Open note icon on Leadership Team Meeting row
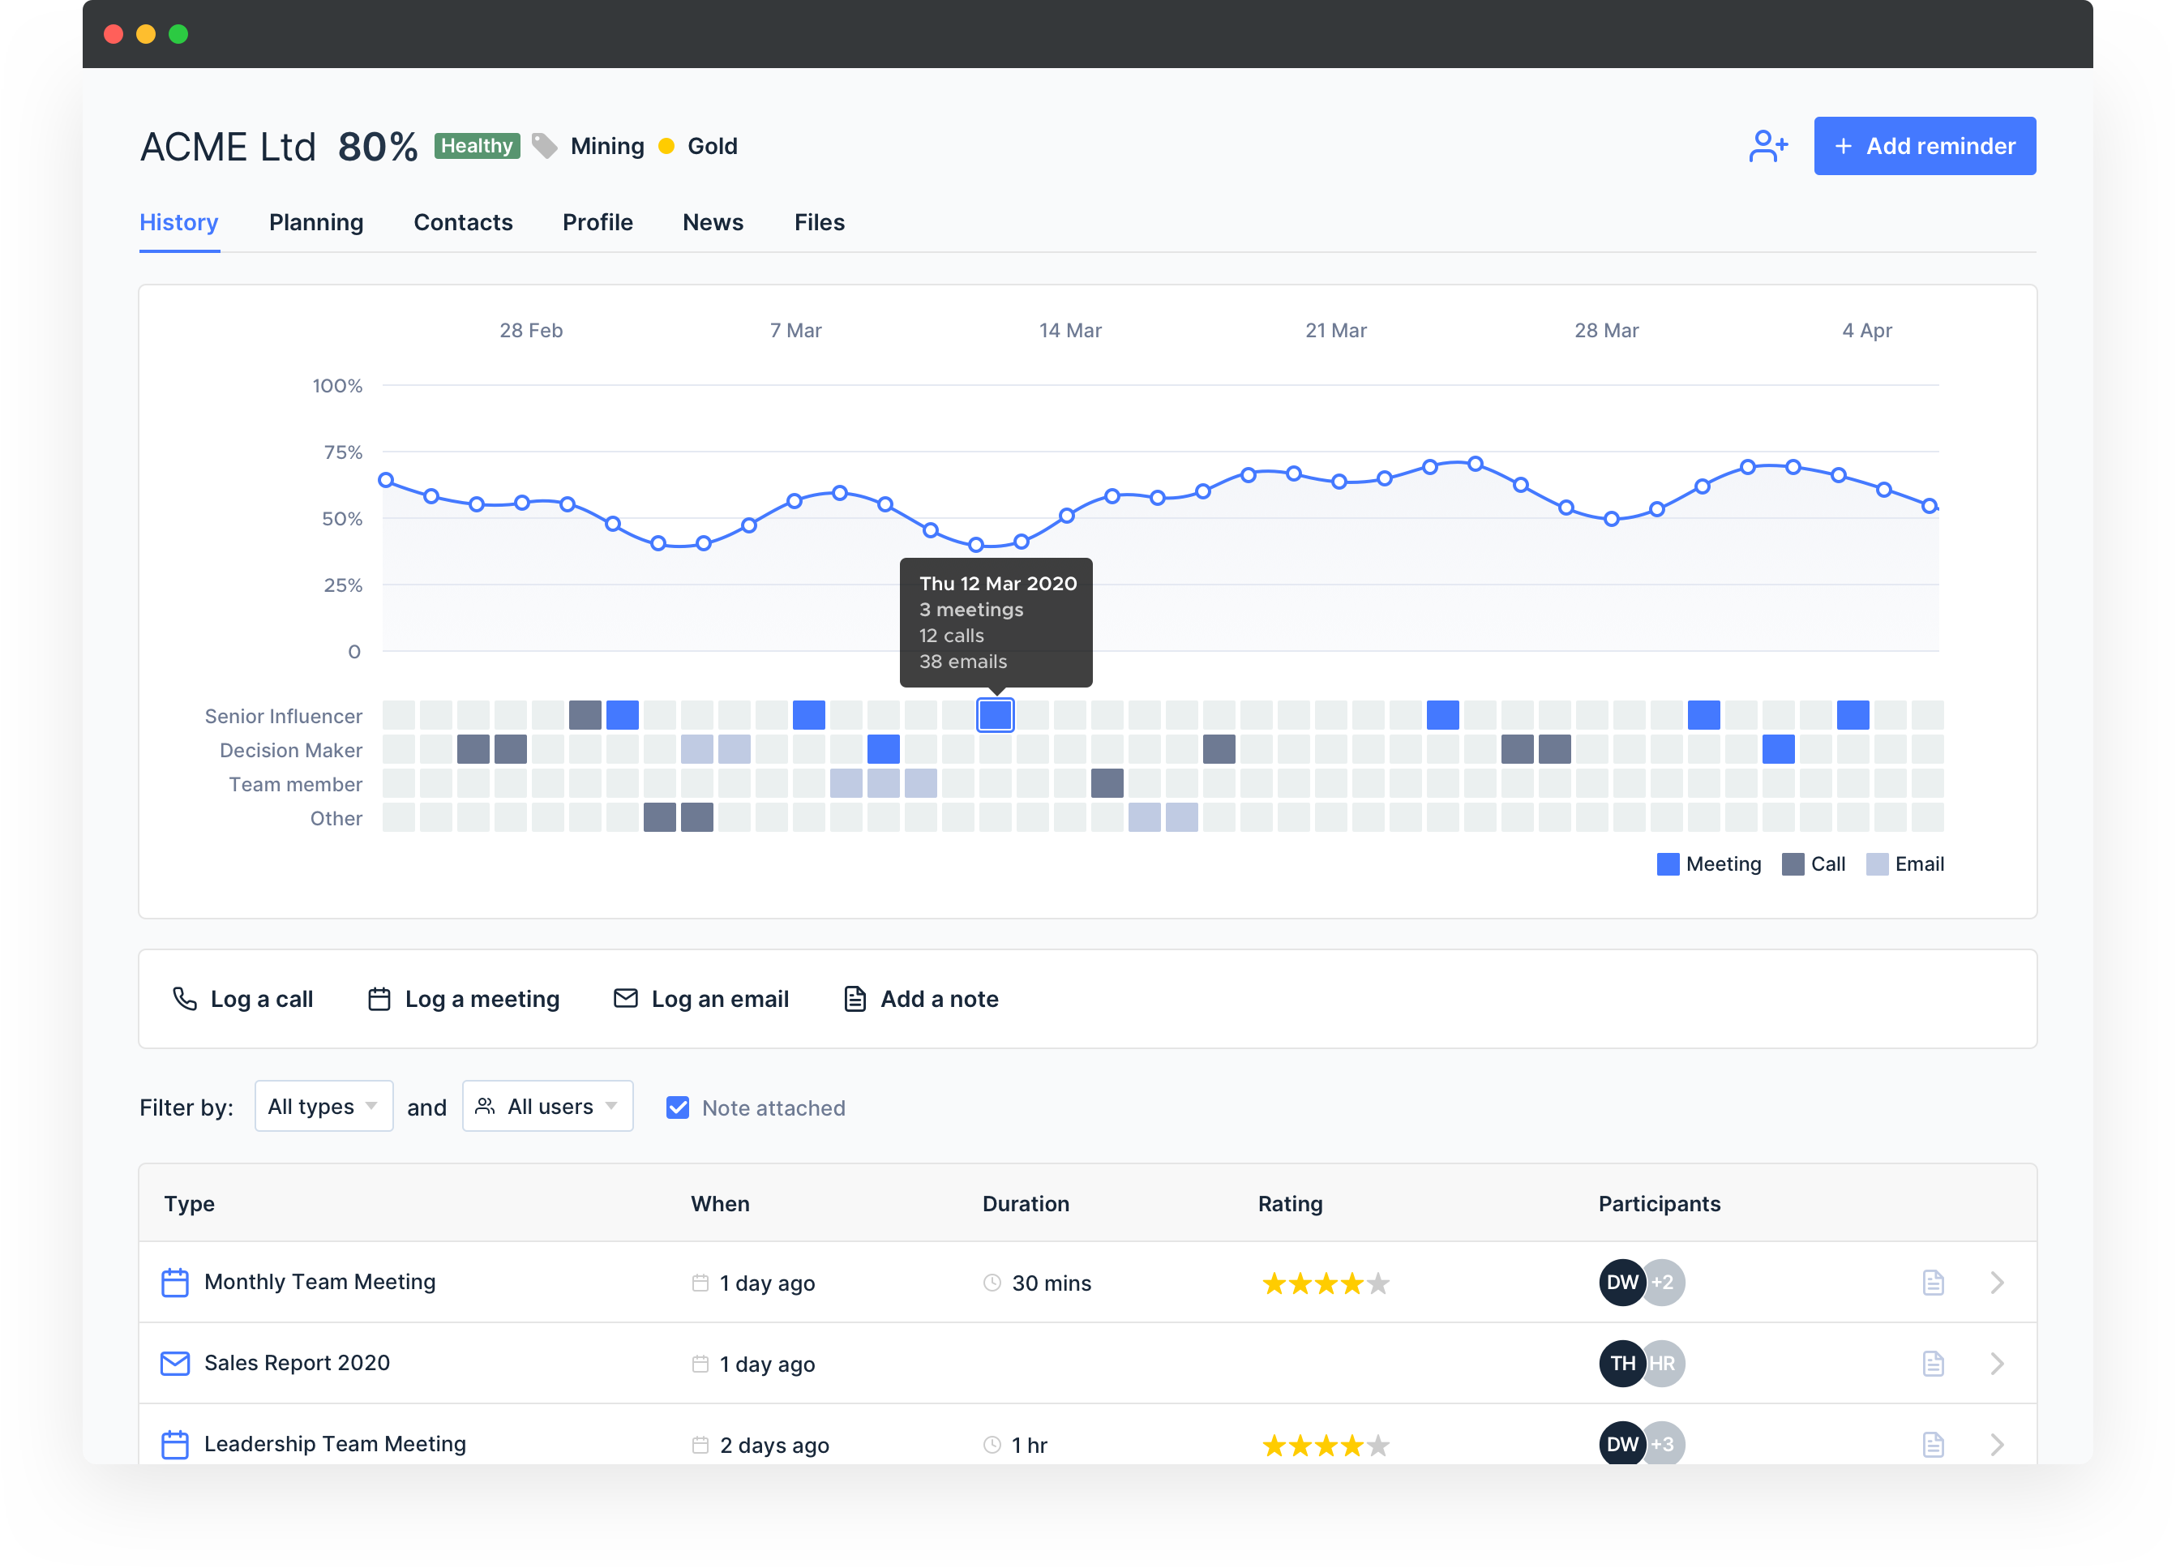Viewport: 2176px width, 1568px height. coord(1932,1444)
